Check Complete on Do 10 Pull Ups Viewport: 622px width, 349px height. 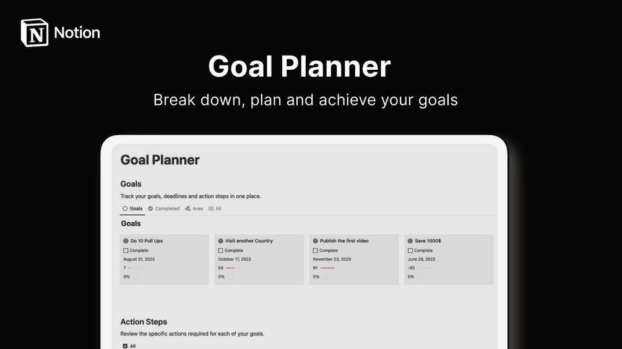pyautogui.click(x=126, y=250)
